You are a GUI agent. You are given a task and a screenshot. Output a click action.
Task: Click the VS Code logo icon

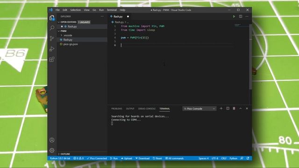(x=51, y=10)
